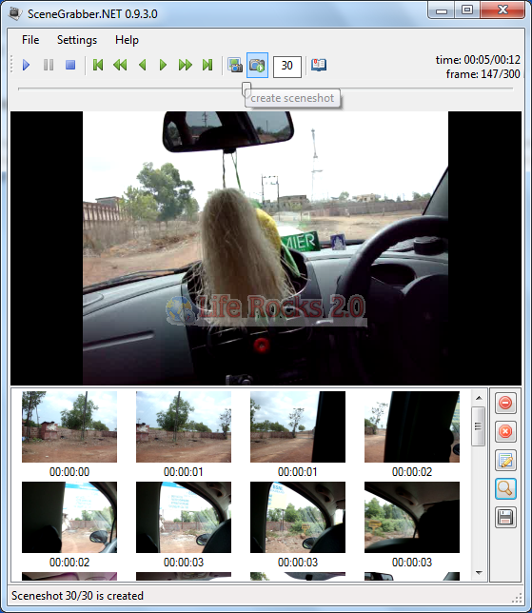Close the SceneGrabber.NET window
Screen dimensions: 532x613
coord(502,10)
